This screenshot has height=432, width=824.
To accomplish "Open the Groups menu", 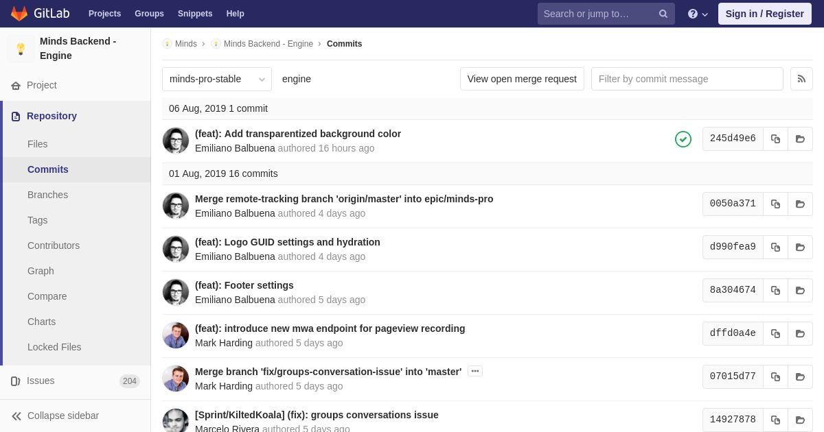I will click(149, 14).
